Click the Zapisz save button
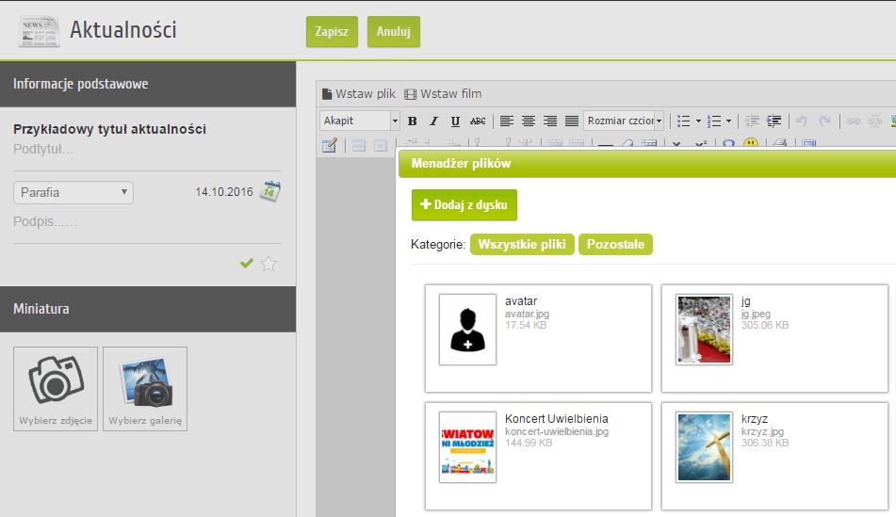Screen dimensions: 896x517 (332, 31)
